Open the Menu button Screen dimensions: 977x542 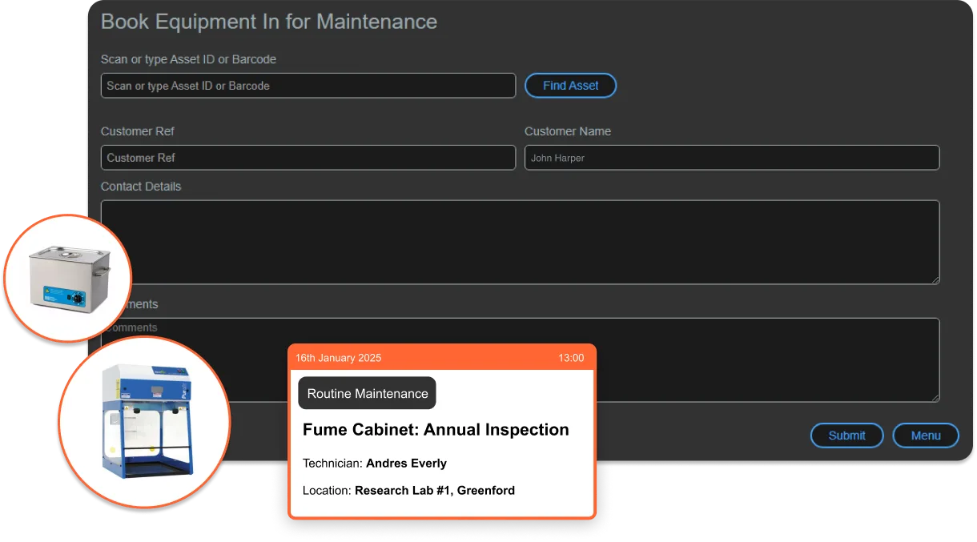pos(925,436)
